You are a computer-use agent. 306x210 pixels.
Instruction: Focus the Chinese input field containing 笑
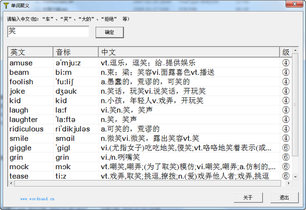click(x=48, y=32)
